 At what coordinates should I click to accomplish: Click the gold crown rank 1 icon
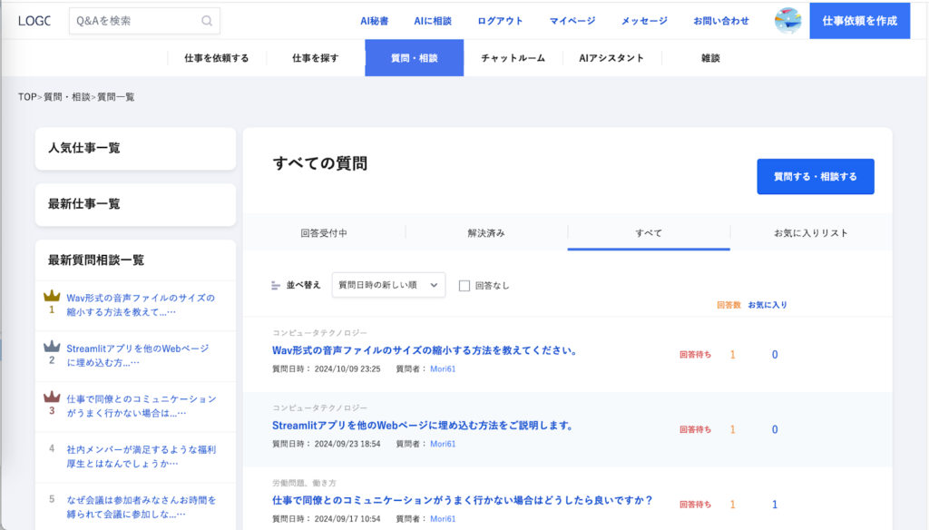coord(52,297)
